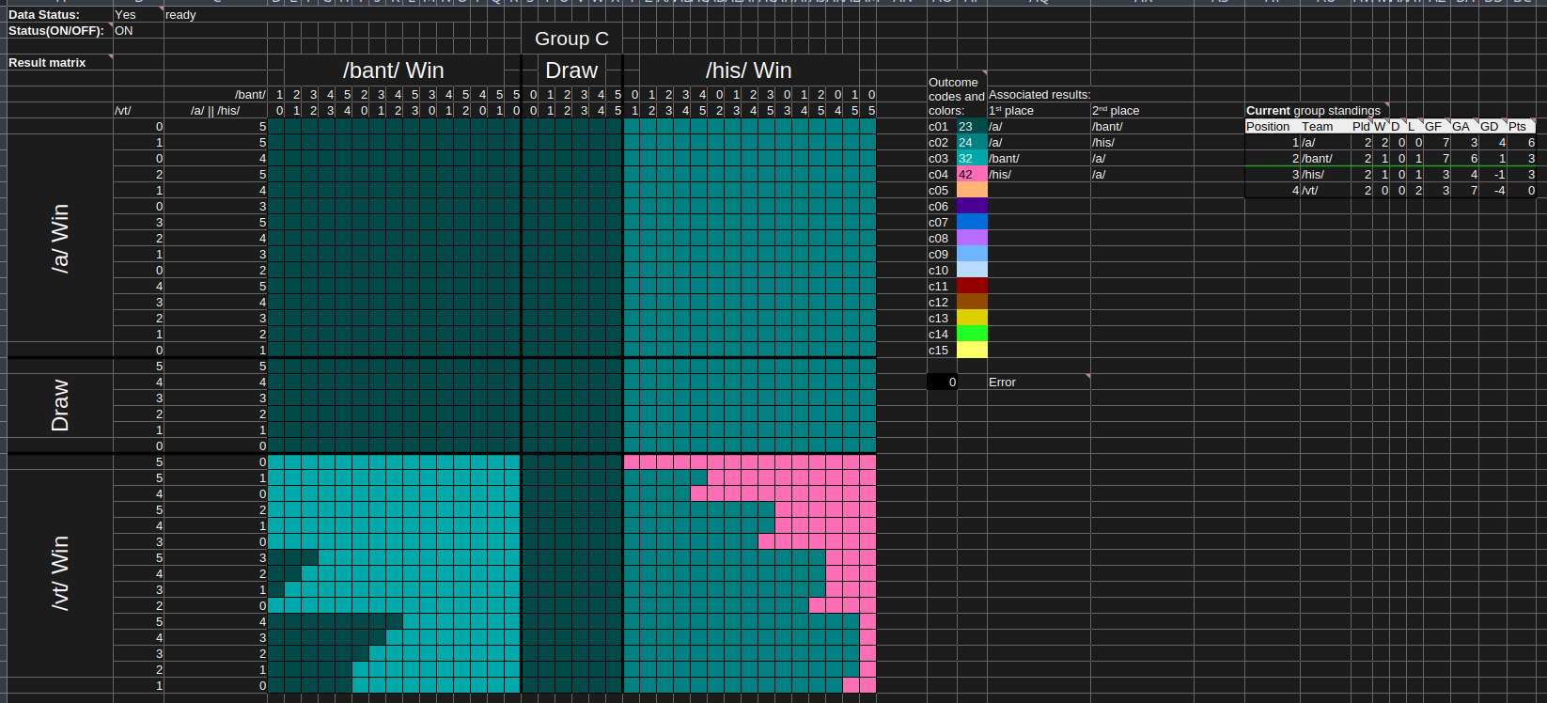This screenshot has width=1547, height=703.
Task: Click team '/bant/' in standings position 2
Action: point(1326,159)
